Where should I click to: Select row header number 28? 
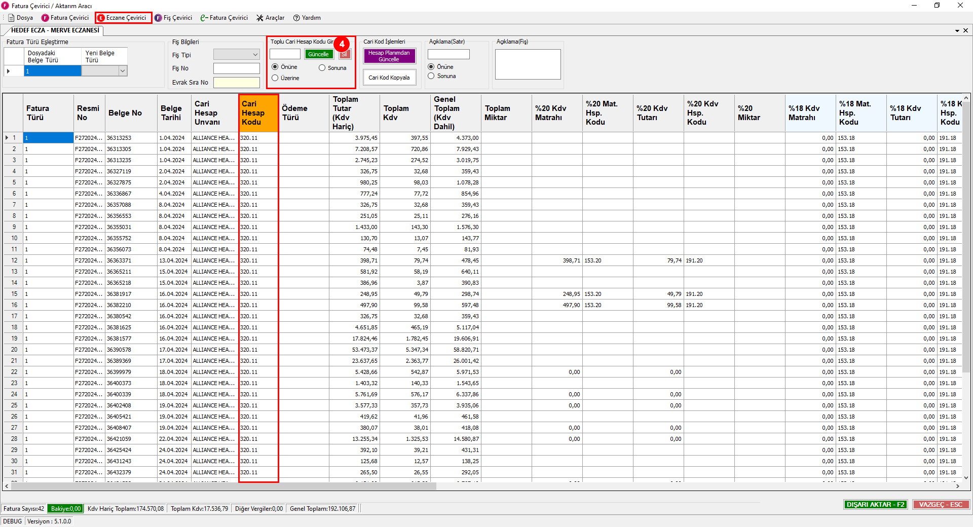click(14, 439)
